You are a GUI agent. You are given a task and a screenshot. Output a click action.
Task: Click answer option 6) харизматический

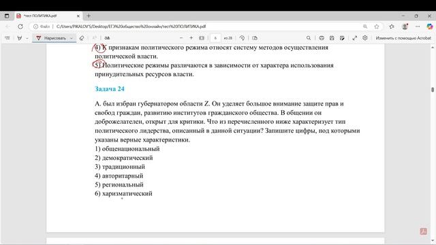pyautogui.click(x=124, y=193)
